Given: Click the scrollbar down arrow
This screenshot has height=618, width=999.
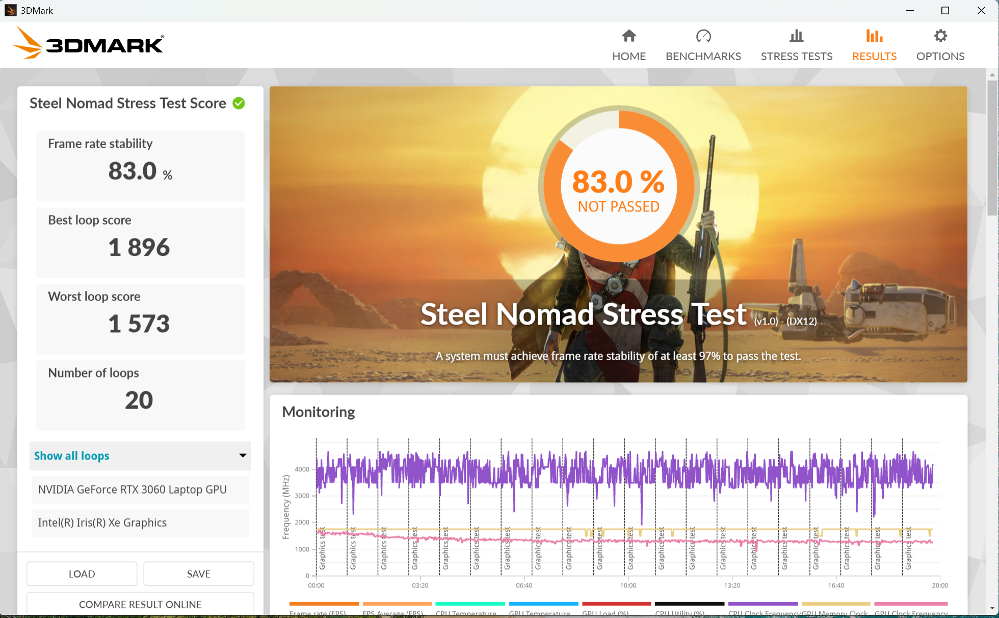Looking at the screenshot, I should pos(992,608).
